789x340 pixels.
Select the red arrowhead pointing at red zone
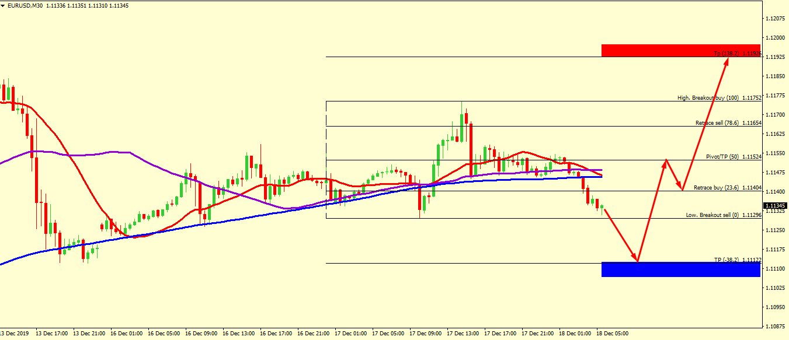(727, 61)
